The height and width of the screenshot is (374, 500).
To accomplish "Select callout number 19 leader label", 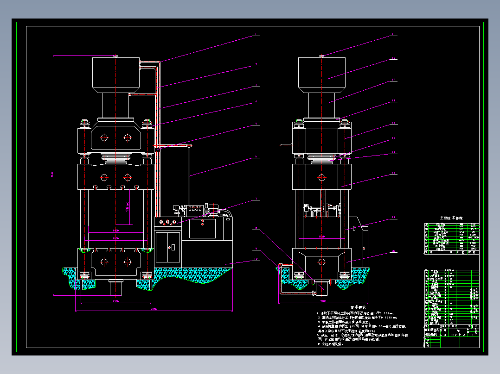I will point(393,217).
